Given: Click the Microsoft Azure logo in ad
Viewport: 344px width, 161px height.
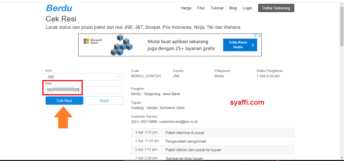Looking at the screenshot, I should [93, 41].
